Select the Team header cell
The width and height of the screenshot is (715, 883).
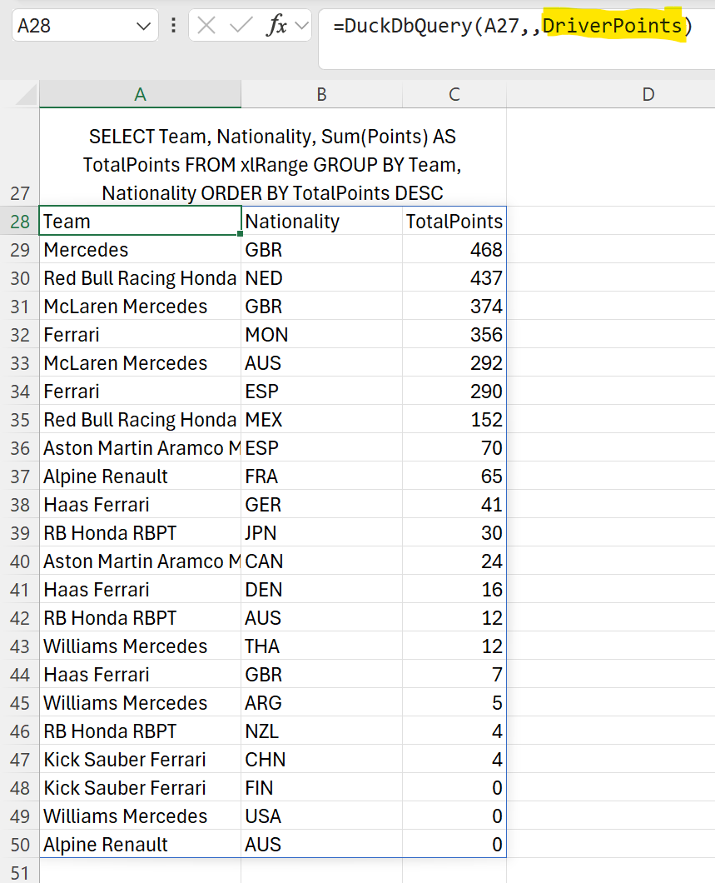point(140,222)
